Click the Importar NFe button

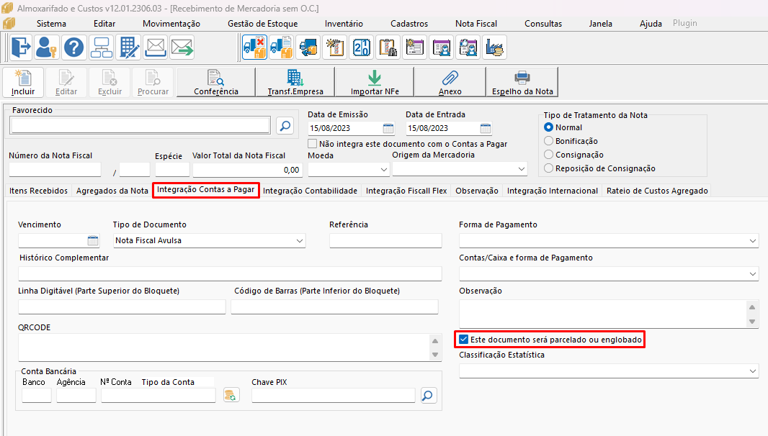[x=375, y=82]
